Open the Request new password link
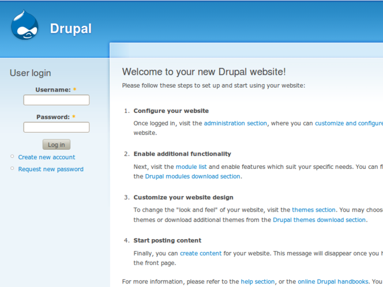Image resolution: width=383 pixels, height=287 pixels. pyautogui.click(x=50, y=169)
